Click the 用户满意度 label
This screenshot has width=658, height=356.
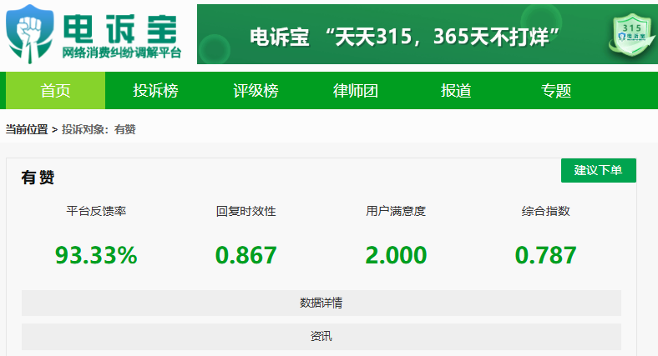(x=396, y=211)
